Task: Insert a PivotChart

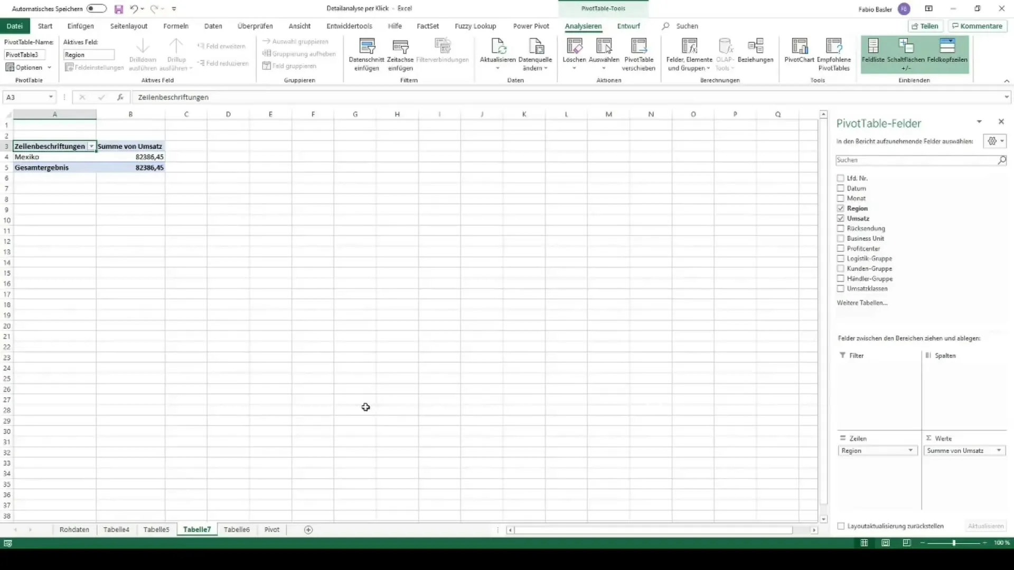Action: 799,51
